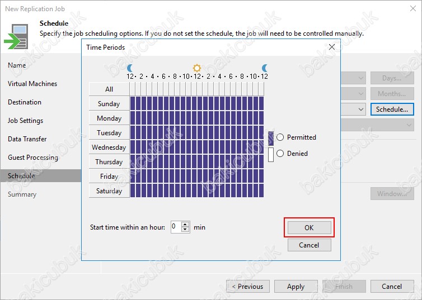This screenshot has width=422, height=300.
Task: Open the Guest Processing step
Action: 33,158
